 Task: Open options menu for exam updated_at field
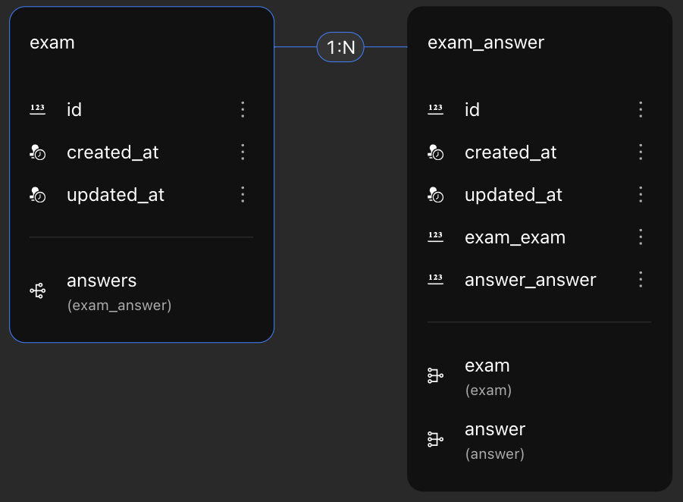[243, 194]
